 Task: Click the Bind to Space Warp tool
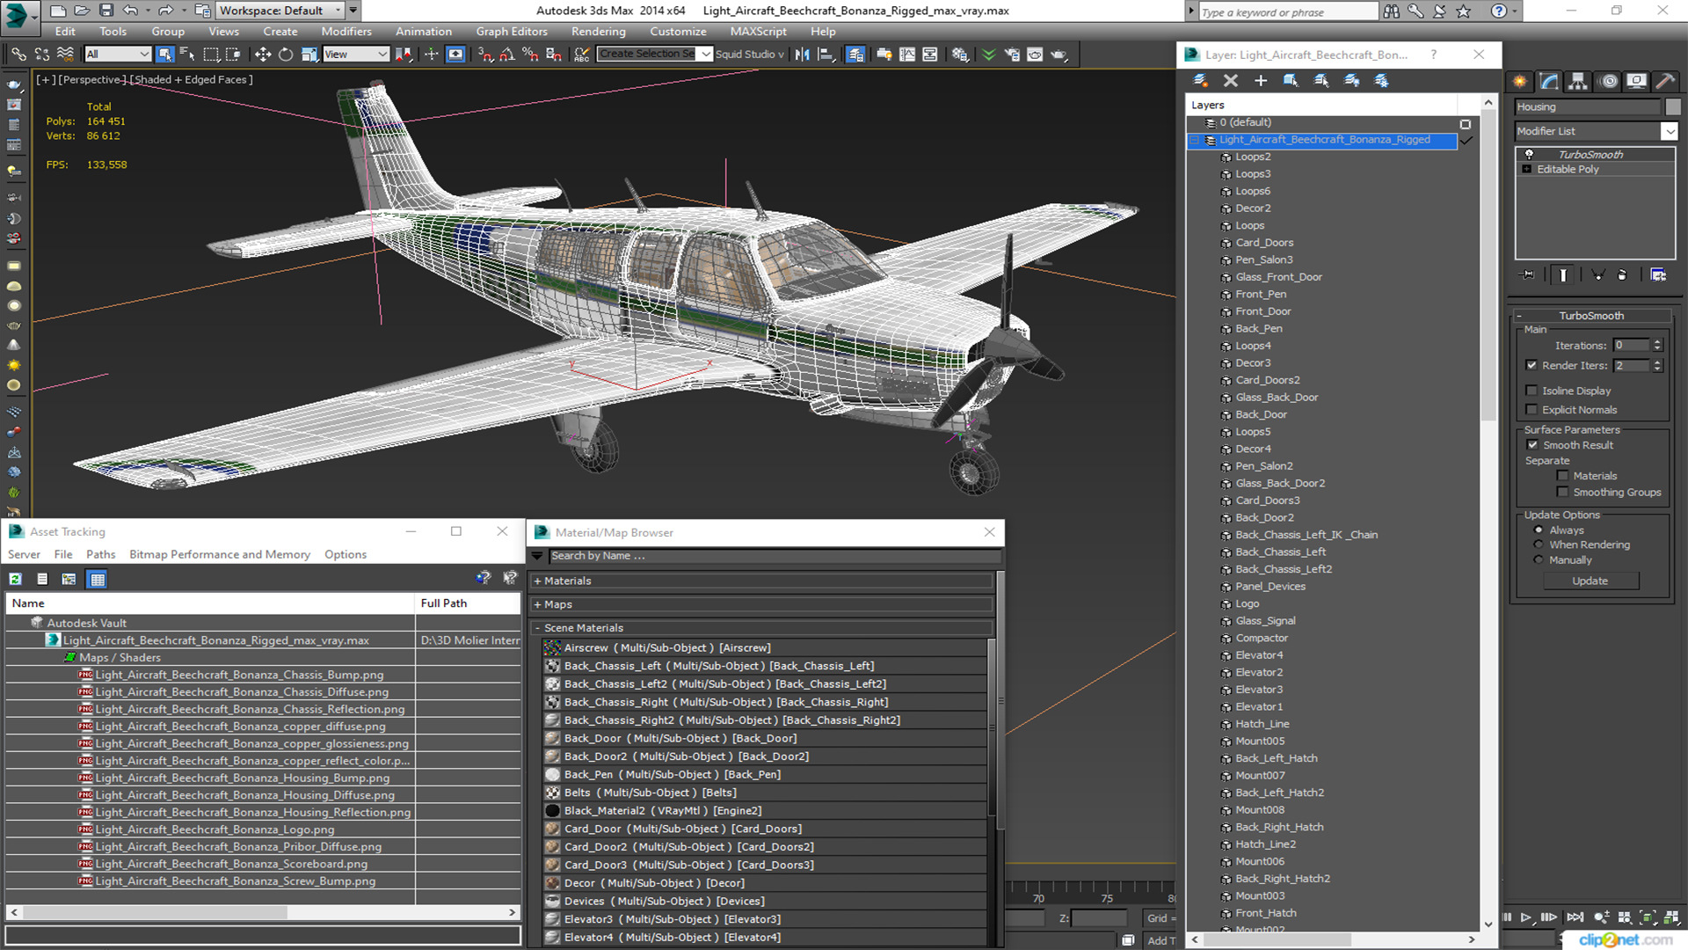point(65,55)
